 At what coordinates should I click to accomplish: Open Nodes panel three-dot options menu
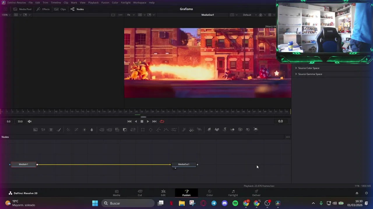[288, 137]
